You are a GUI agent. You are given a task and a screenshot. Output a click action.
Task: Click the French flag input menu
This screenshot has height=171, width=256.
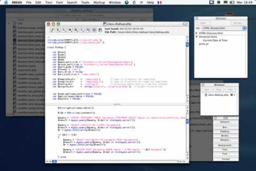[x=160, y=3]
